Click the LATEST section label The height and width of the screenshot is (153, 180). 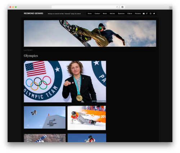[28, 50]
